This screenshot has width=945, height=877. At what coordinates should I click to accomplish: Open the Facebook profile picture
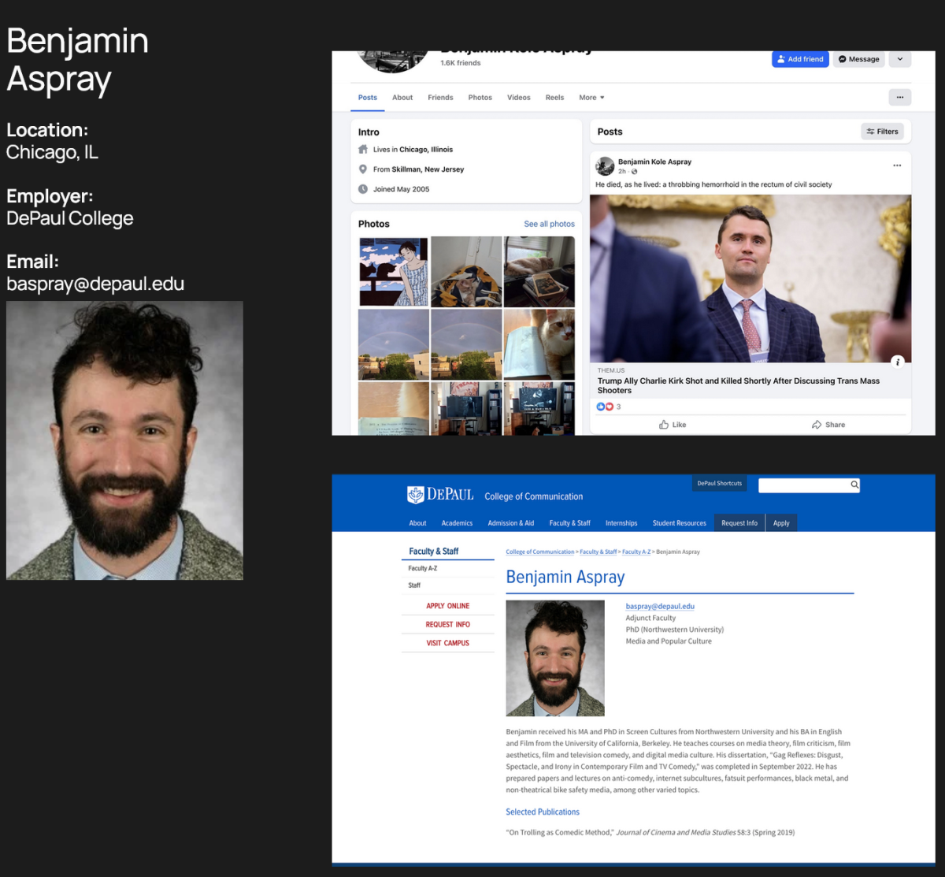click(394, 61)
